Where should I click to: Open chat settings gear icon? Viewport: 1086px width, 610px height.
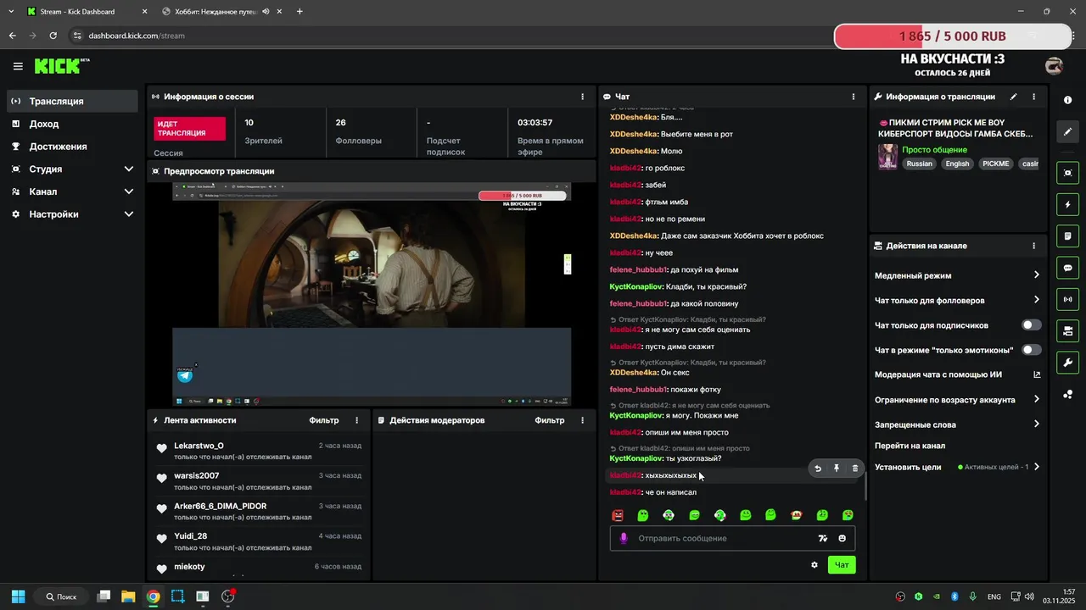[814, 565]
